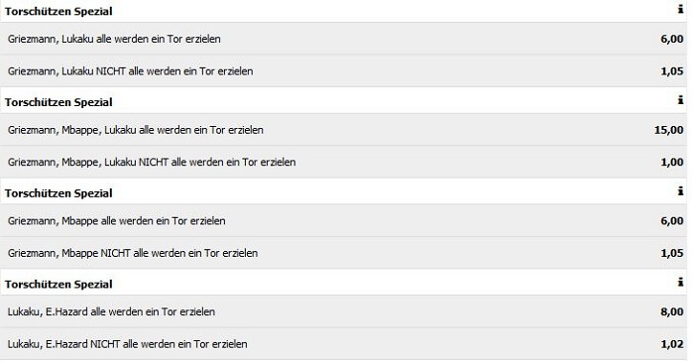The height and width of the screenshot is (361, 693).
Task: Collapse fourth Torschützen Spezial header
Action: coord(343,284)
